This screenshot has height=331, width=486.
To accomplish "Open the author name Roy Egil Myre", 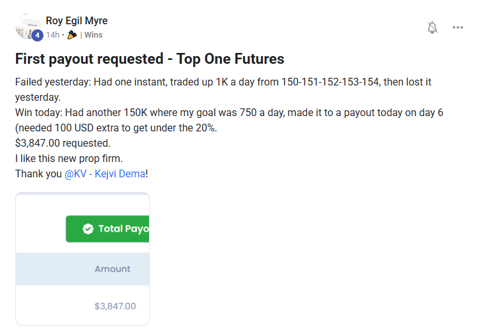I will 77,20.
